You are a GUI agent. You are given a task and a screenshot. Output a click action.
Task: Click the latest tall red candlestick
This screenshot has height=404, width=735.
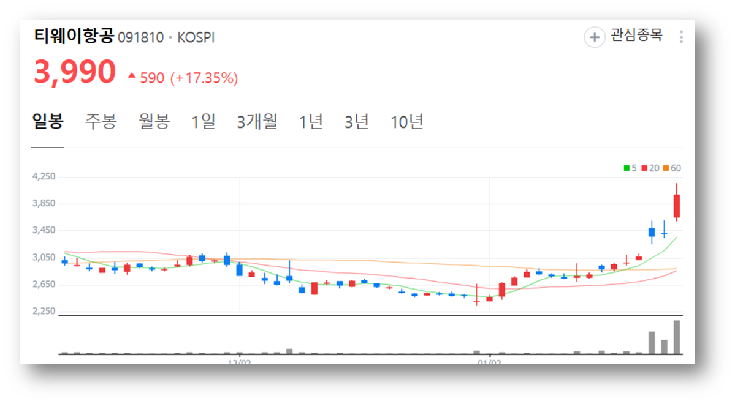(676, 206)
